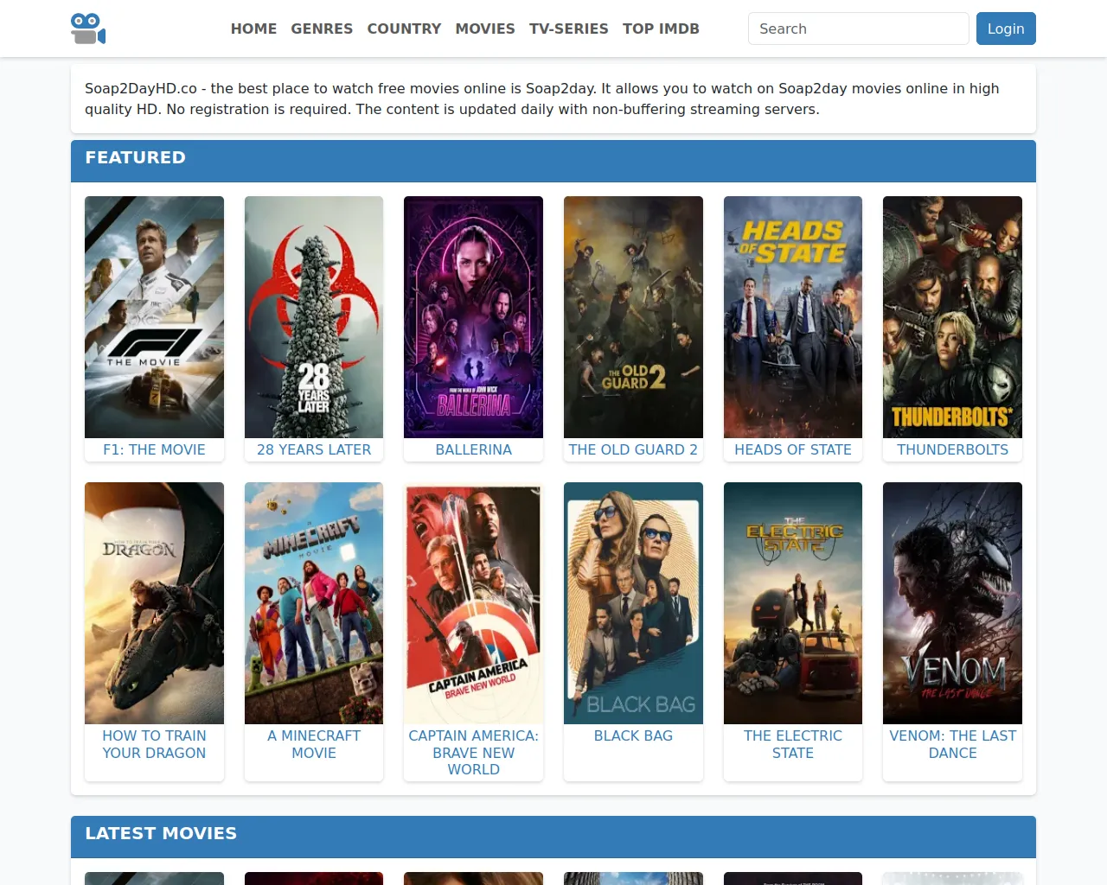Open the F1: The Movie poster
This screenshot has width=1107, height=885.
(x=154, y=317)
